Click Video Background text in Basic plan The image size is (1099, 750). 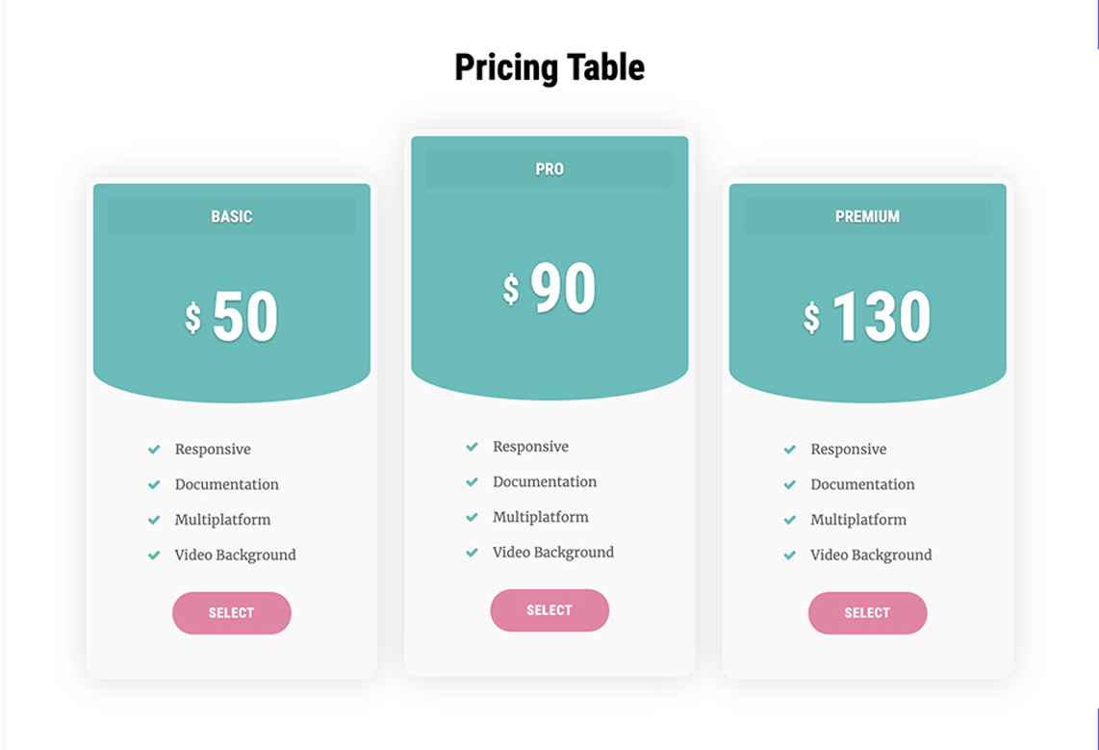click(236, 556)
